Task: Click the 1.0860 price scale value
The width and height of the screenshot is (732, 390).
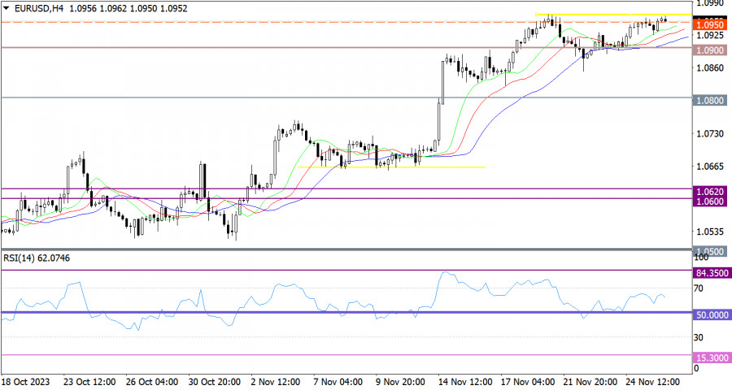Action: (x=710, y=68)
